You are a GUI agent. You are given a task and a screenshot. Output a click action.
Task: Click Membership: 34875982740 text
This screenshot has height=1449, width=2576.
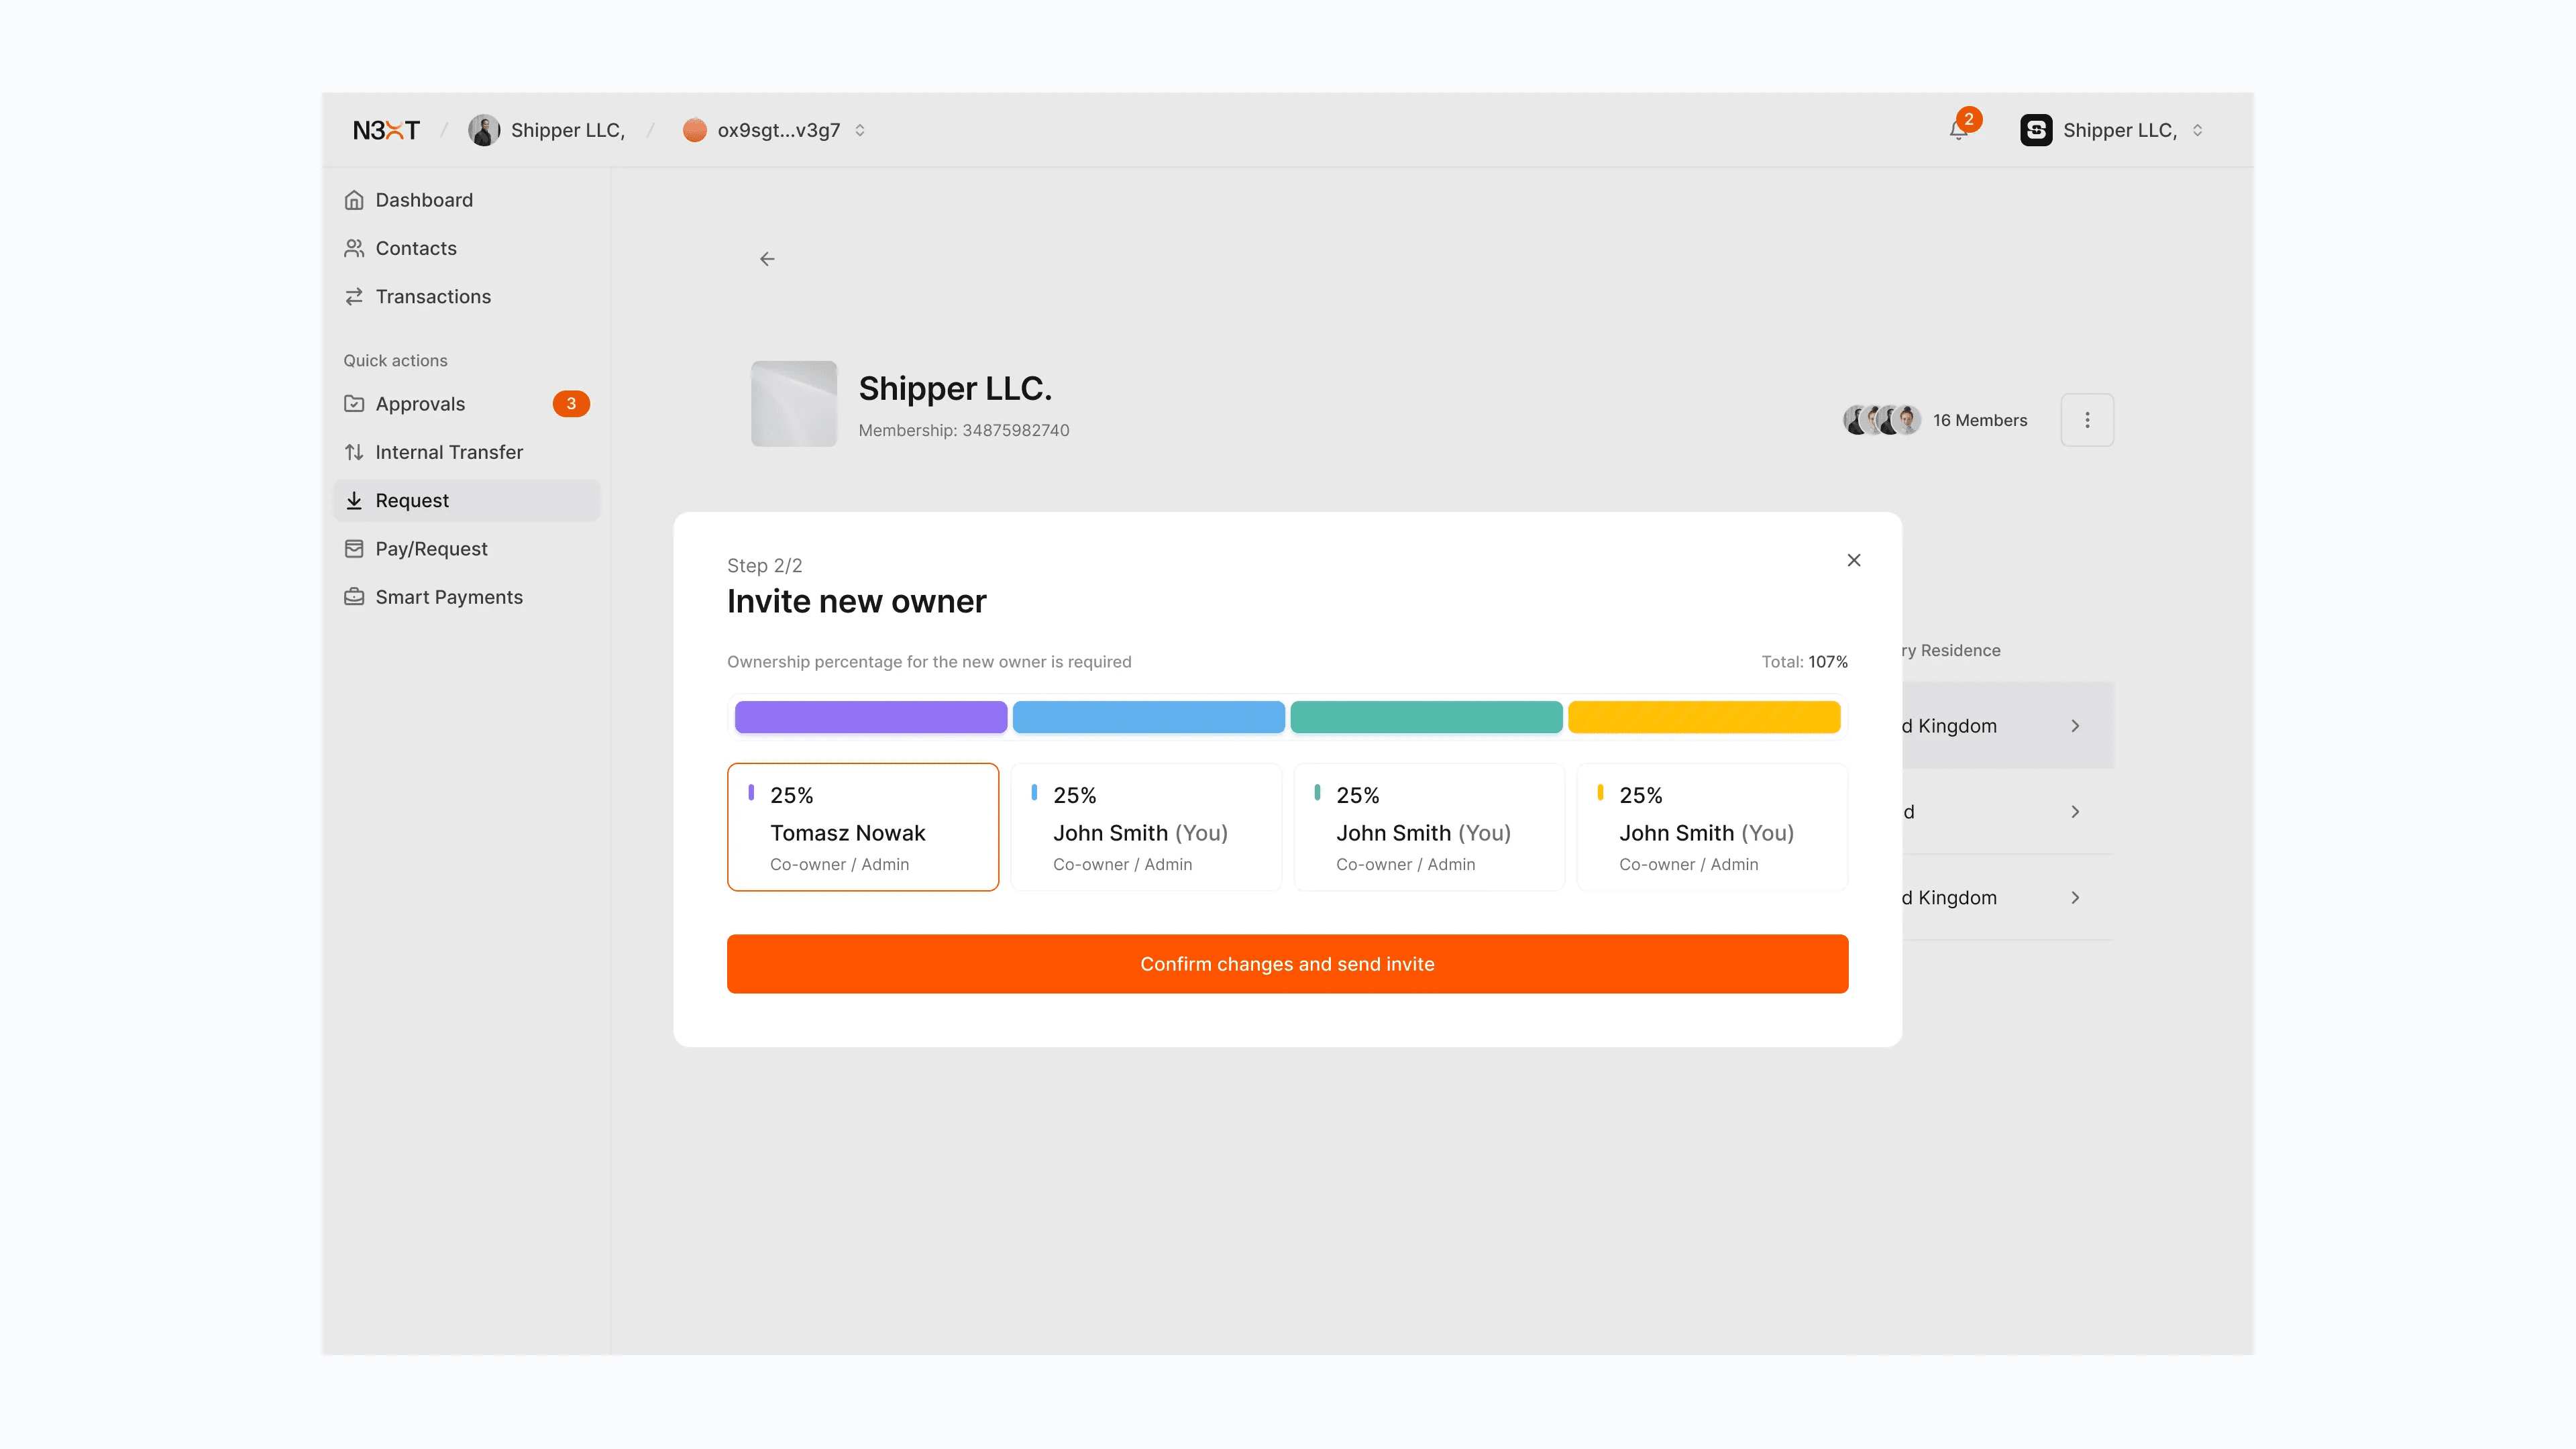pyautogui.click(x=964, y=430)
